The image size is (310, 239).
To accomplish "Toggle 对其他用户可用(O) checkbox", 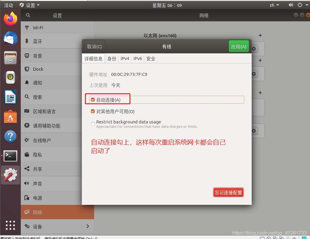I will [x=93, y=111].
